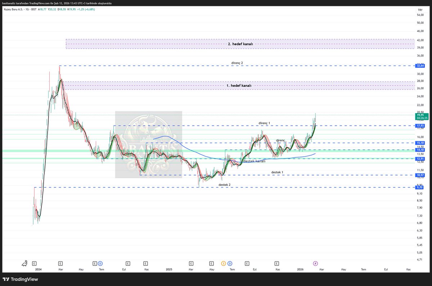Click the 12,91 price label
Image resolution: width=432 pixels, height=286 pixels.
pos(420,158)
